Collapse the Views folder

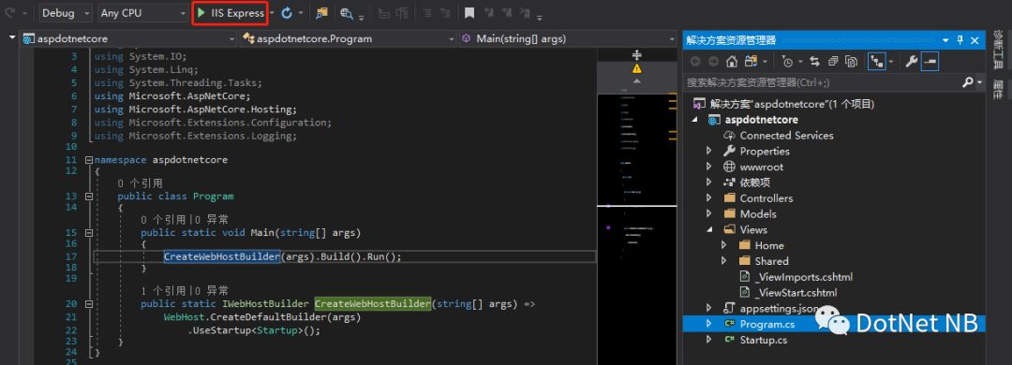pos(709,229)
